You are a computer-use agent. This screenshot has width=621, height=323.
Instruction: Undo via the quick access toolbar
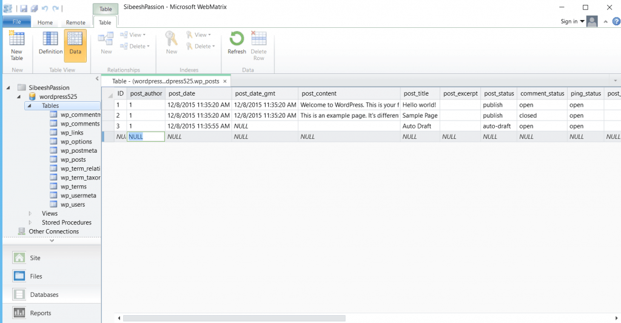44,8
